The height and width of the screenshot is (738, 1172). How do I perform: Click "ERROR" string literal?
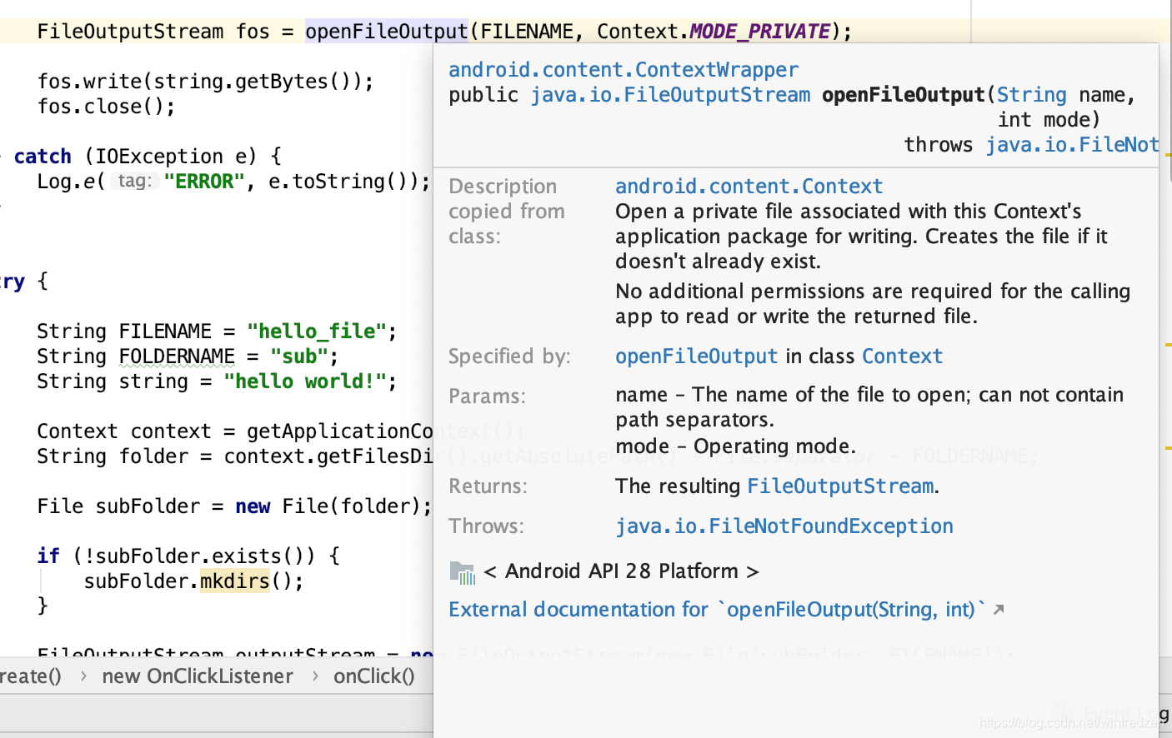tap(204, 182)
